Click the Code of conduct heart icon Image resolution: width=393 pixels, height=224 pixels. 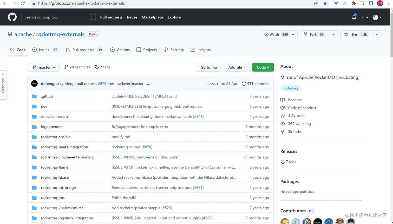click(283, 108)
